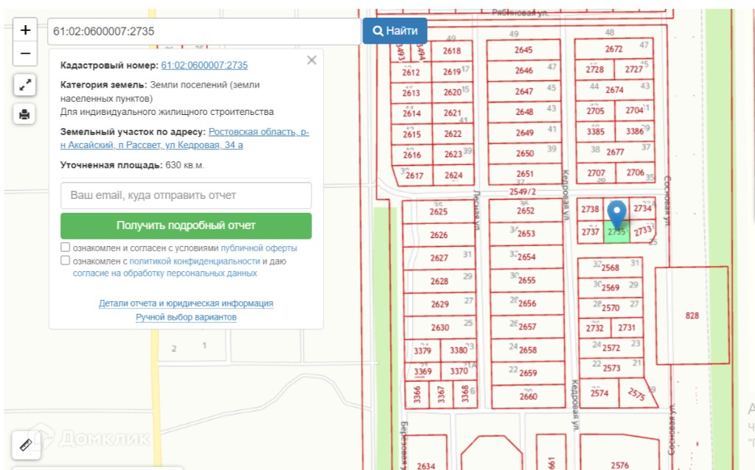The image size is (755, 470).
Task: Open Детали отчета и юридическая информация
Action: point(186,303)
